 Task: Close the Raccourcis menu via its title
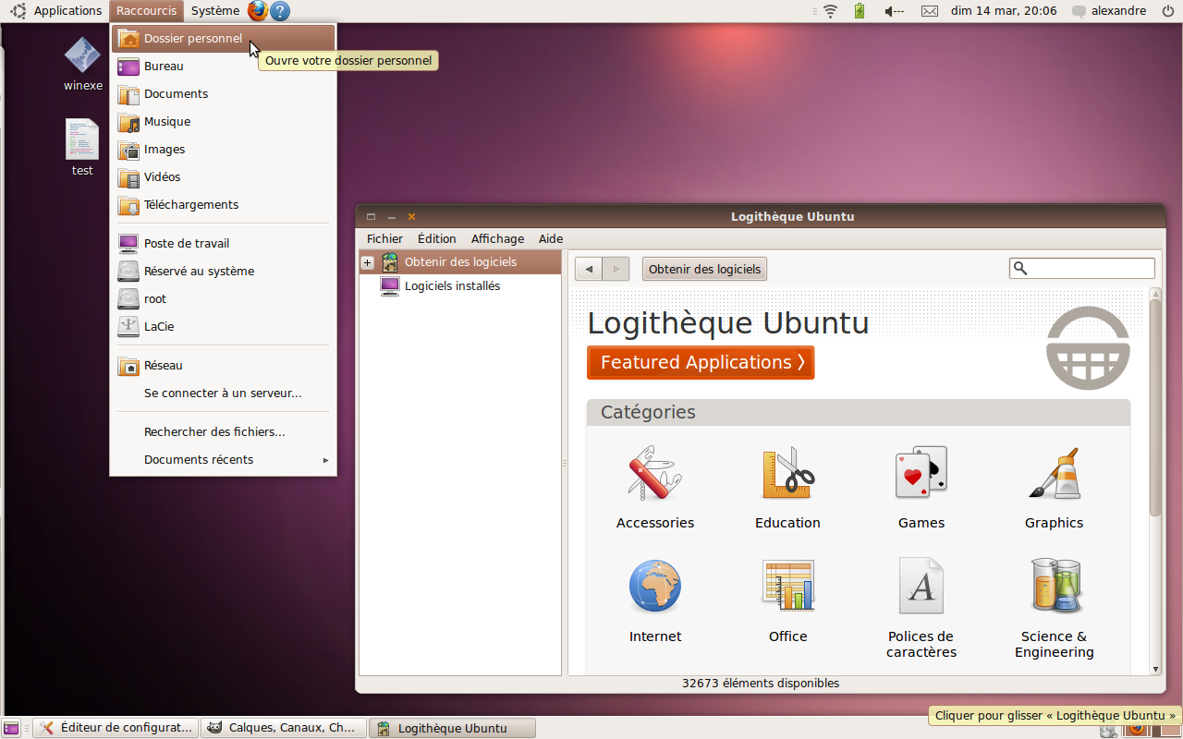click(x=146, y=11)
